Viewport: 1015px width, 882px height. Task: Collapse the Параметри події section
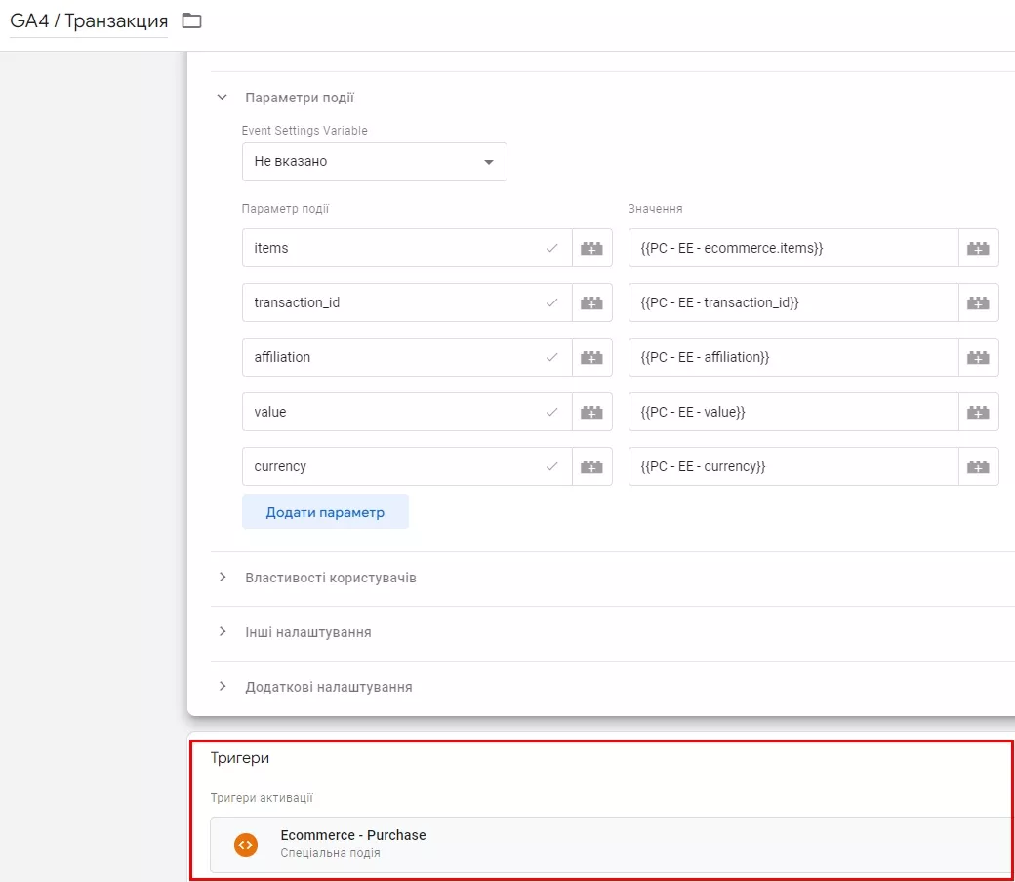pos(223,97)
